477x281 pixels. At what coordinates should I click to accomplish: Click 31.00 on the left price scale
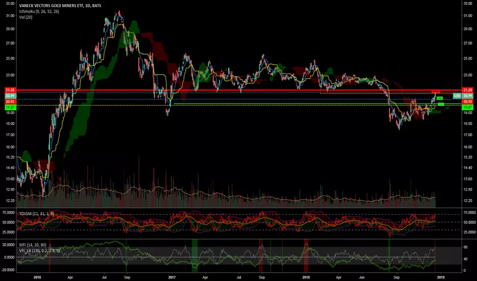(x=10, y=16)
